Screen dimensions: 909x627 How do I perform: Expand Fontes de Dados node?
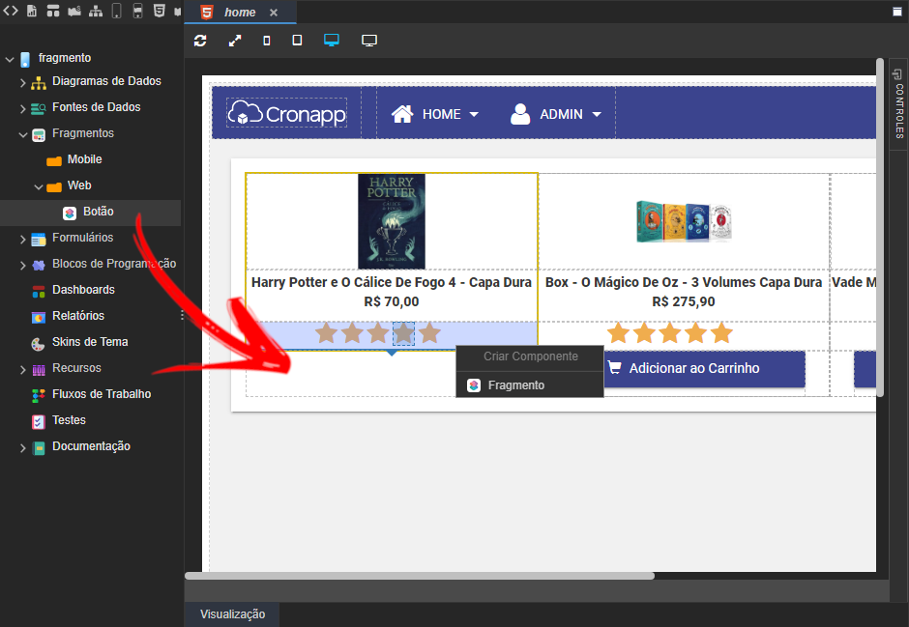(x=22, y=109)
